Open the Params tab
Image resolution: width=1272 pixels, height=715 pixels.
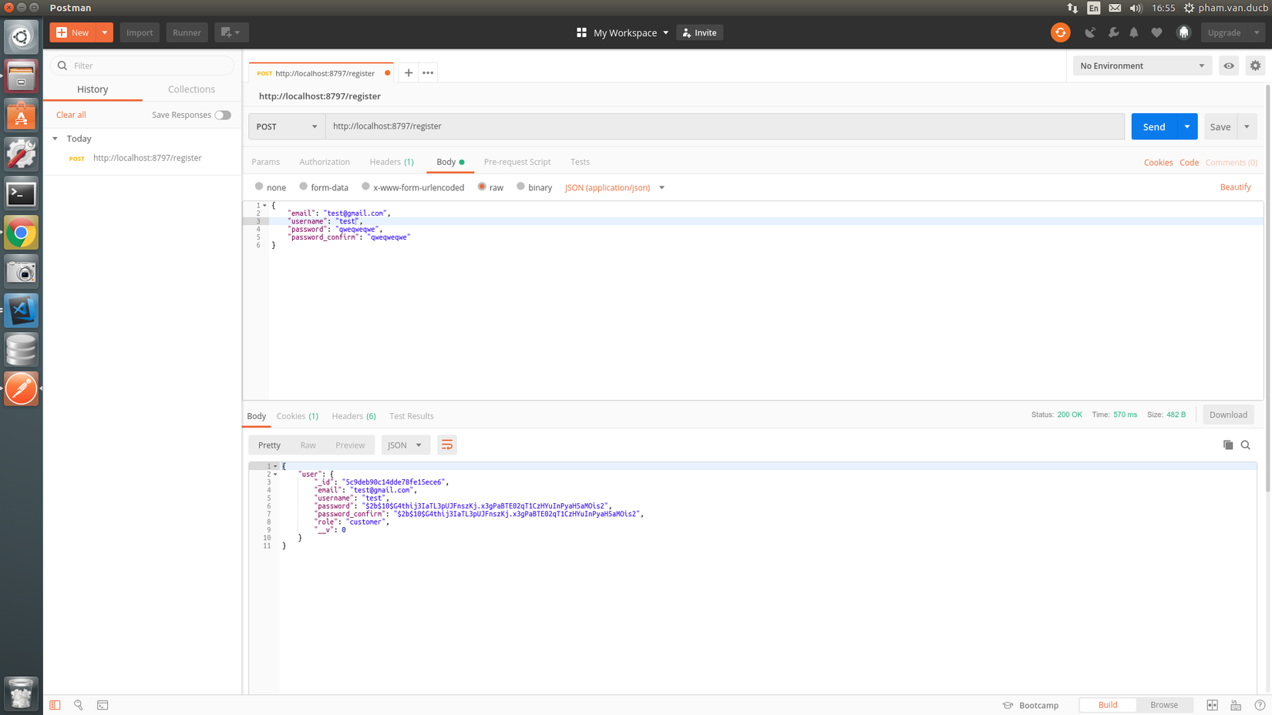click(x=266, y=162)
